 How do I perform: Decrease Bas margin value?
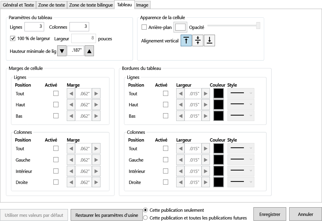coord(71,116)
